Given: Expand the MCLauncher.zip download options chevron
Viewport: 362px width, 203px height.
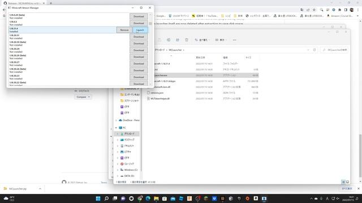Looking at the screenshot, I should coord(40,189).
